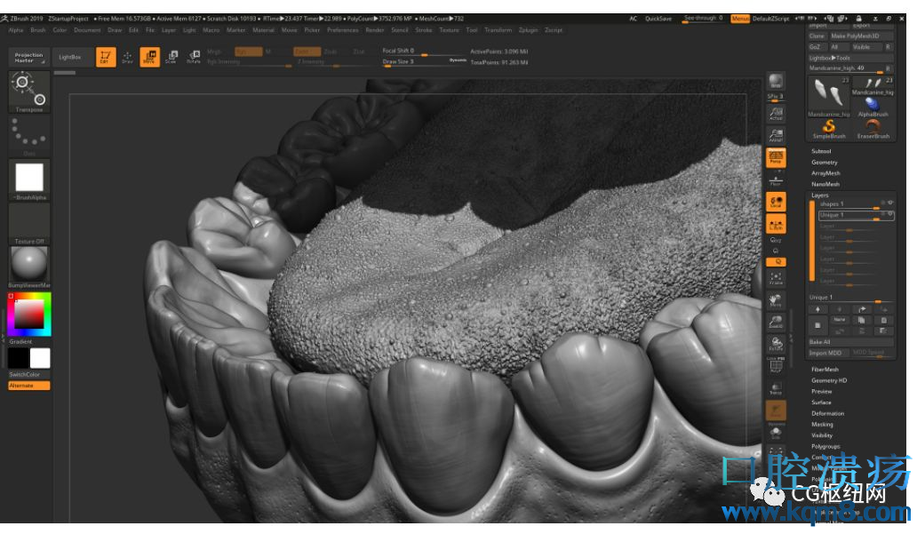
Task: Select the AlphaBrush tool thumbnail
Action: 873,107
